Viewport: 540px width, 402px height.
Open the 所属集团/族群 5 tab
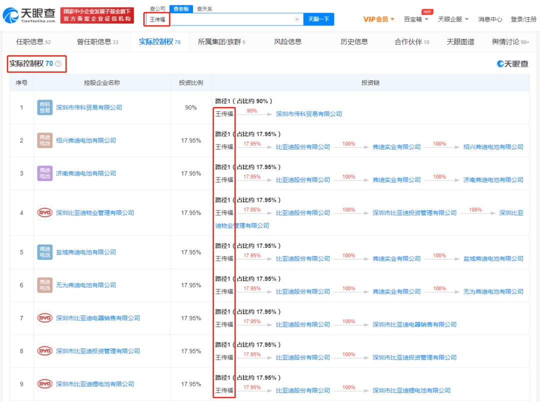pyautogui.click(x=221, y=42)
